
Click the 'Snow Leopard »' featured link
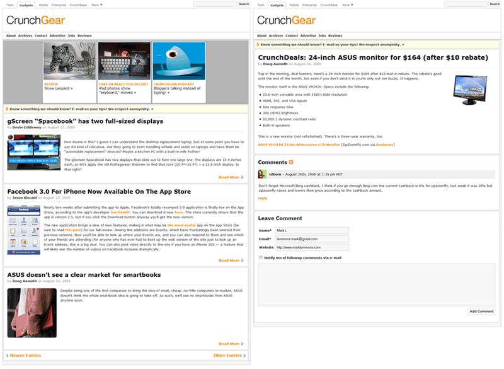(59, 88)
